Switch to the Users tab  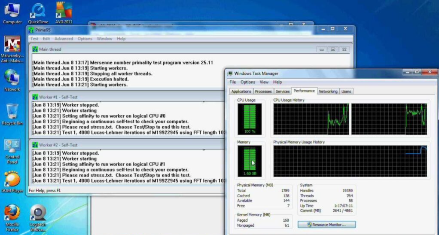(x=346, y=92)
